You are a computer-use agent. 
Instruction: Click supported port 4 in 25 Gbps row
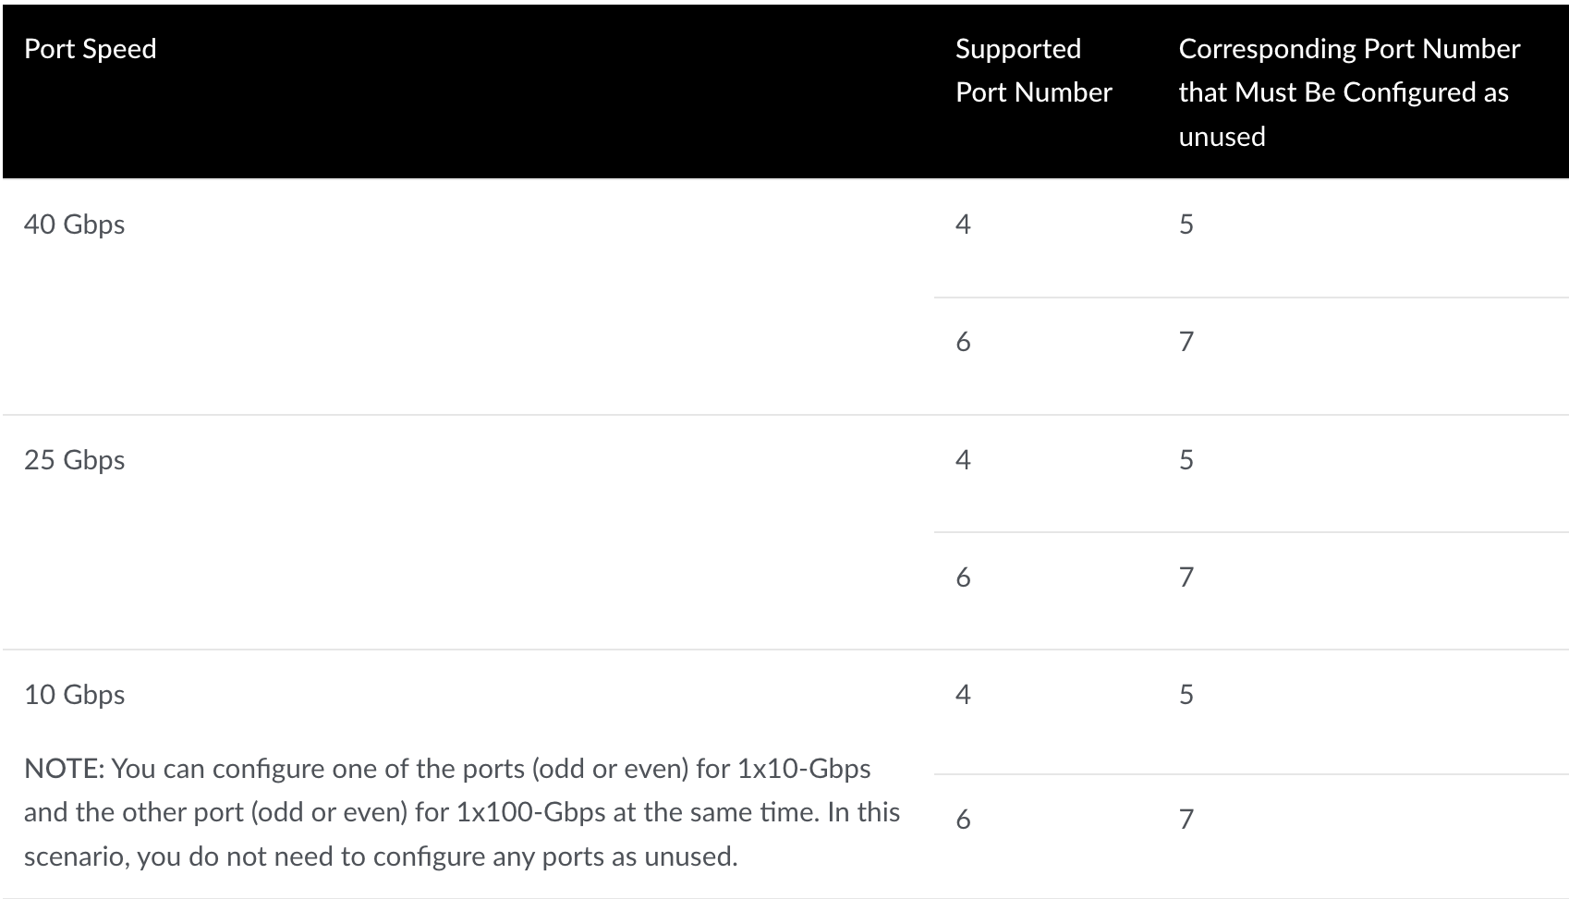click(963, 460)
